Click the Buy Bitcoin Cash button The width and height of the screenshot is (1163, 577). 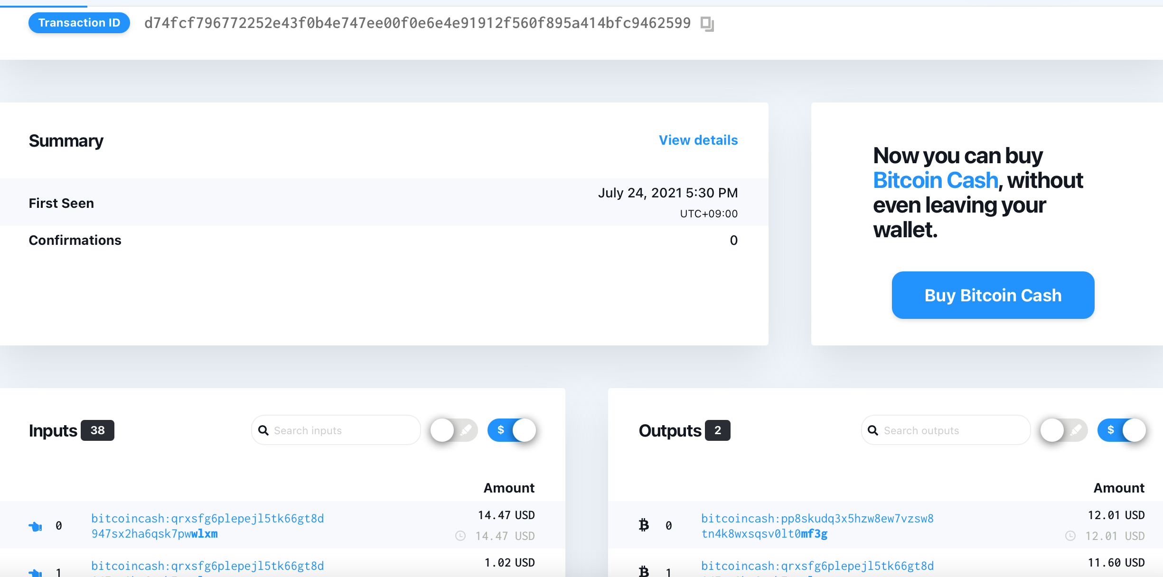click(993, 295)
